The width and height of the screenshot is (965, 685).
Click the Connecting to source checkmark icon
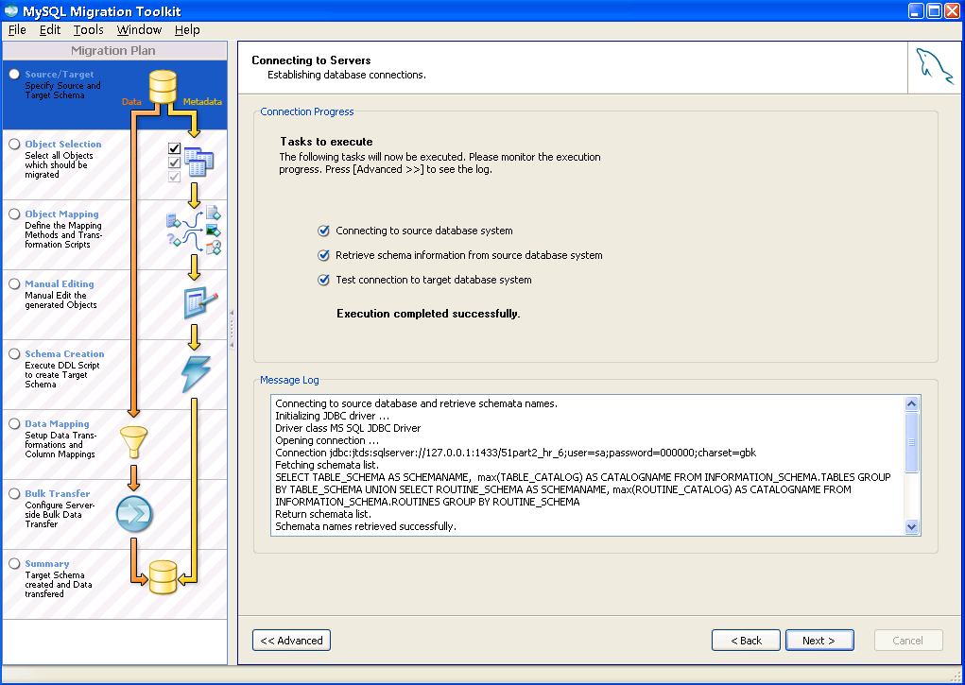point(323,231)
